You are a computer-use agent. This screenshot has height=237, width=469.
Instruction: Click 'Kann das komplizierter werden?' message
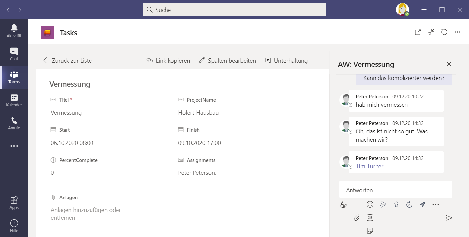pos(404,78)
